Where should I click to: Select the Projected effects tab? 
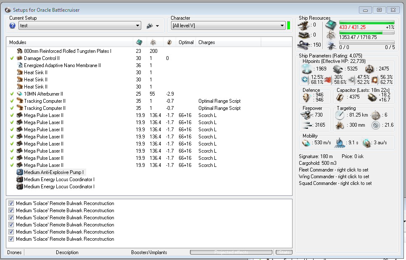[x=231, y=252]
